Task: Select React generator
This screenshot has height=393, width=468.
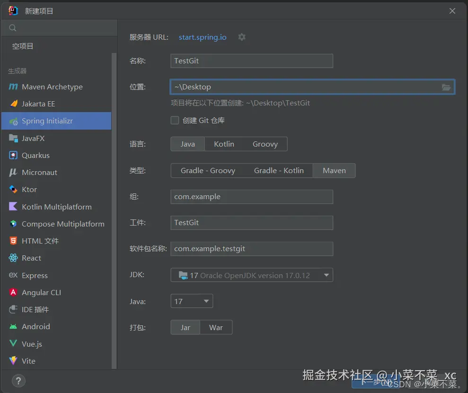Action: pyautogui.click(x=56, y=258)
